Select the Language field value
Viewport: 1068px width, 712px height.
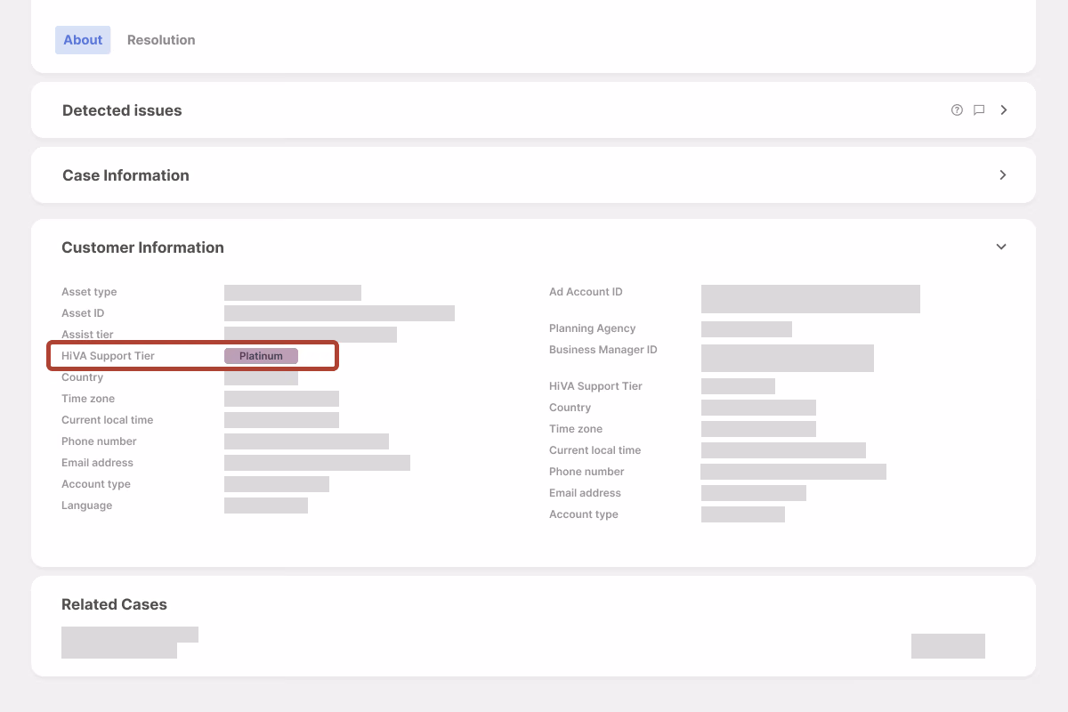[266, 505]
